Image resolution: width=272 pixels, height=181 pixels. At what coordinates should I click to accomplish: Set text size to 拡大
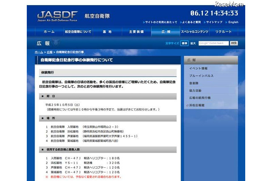pos(193,43)
